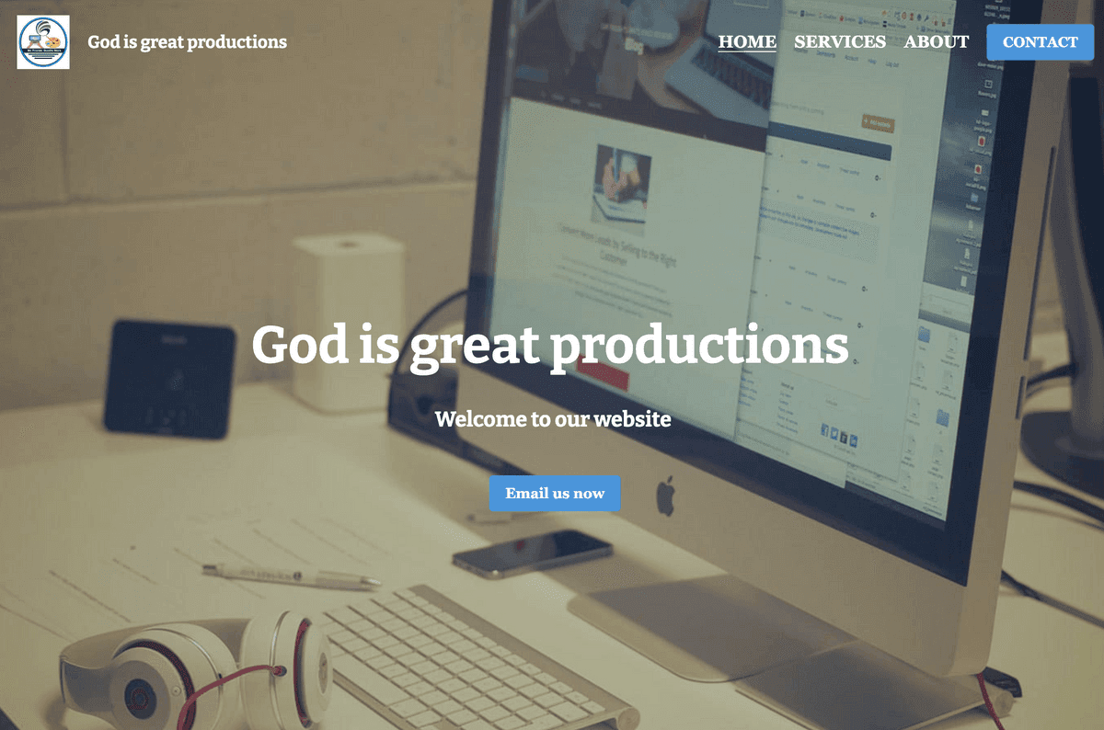Image resolution: width=1104 pixels, height=730 pixels.
Task: Click the site logo image in header
Action: pos(43,42)
